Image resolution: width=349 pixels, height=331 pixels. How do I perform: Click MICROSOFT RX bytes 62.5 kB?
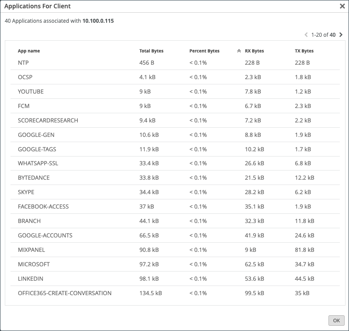pyautogui.click(x=254, y=265)
